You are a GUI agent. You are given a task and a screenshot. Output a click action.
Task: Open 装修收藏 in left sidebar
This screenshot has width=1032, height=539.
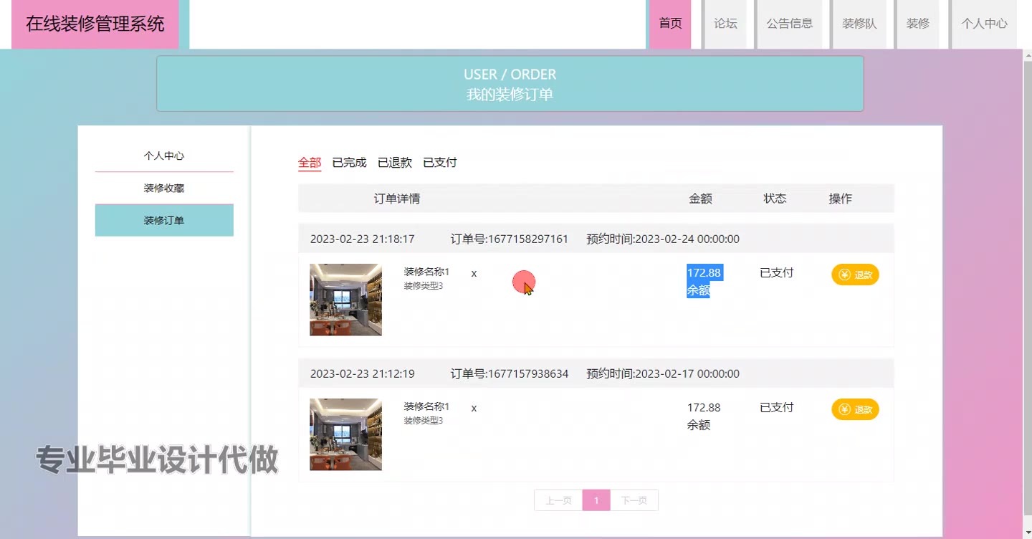(x=164, y=188)
